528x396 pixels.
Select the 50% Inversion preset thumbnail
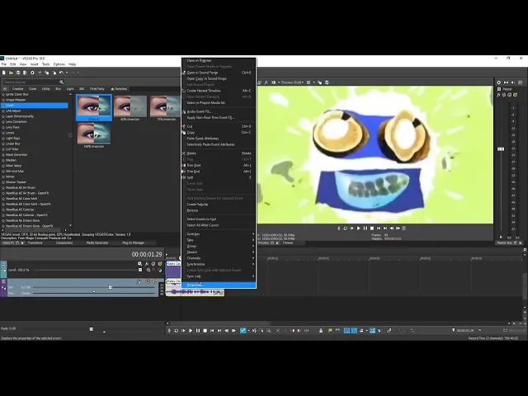[130, 108]
